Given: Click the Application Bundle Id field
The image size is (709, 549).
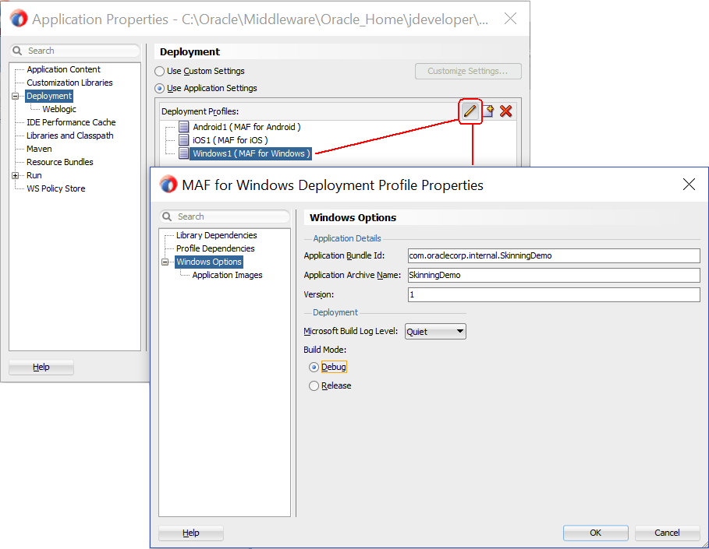Looking at the screenshot, I should pyautogui.click(x=554, y=255).
